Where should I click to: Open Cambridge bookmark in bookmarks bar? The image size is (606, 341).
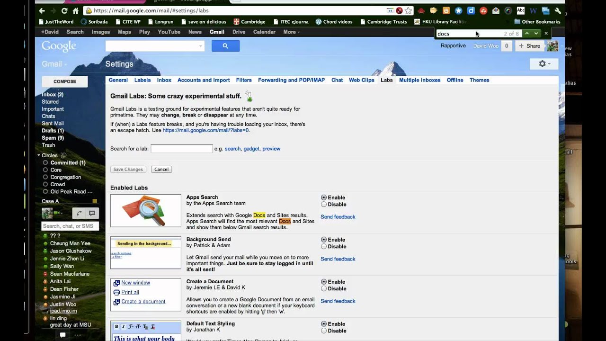(x=249, y=22)
